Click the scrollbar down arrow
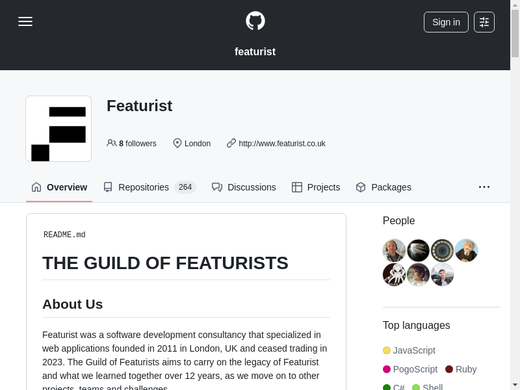520x390 pixels. coord(515,384)
